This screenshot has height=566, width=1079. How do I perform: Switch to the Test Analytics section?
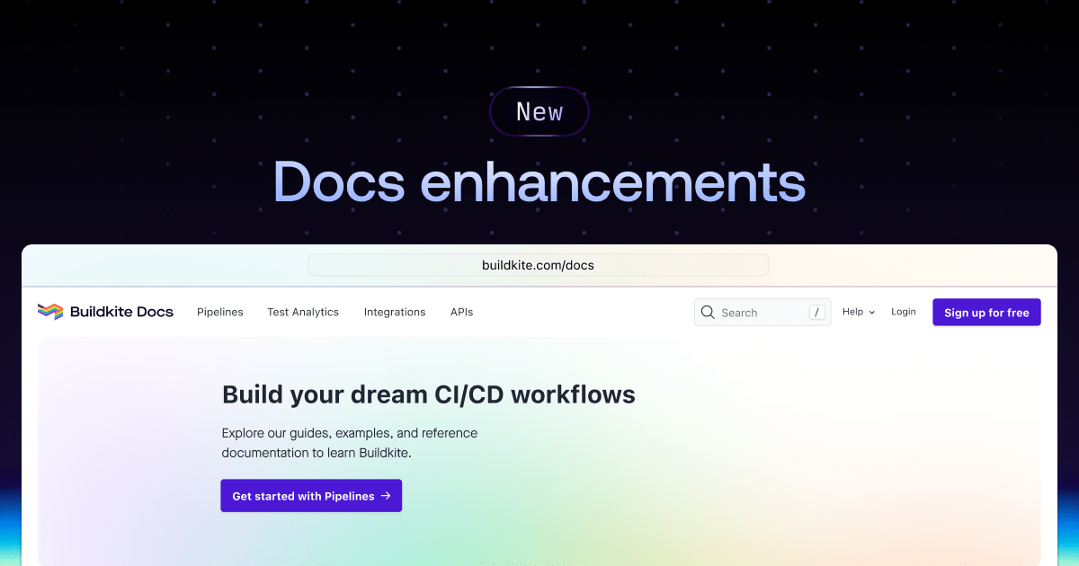point(303,312)
